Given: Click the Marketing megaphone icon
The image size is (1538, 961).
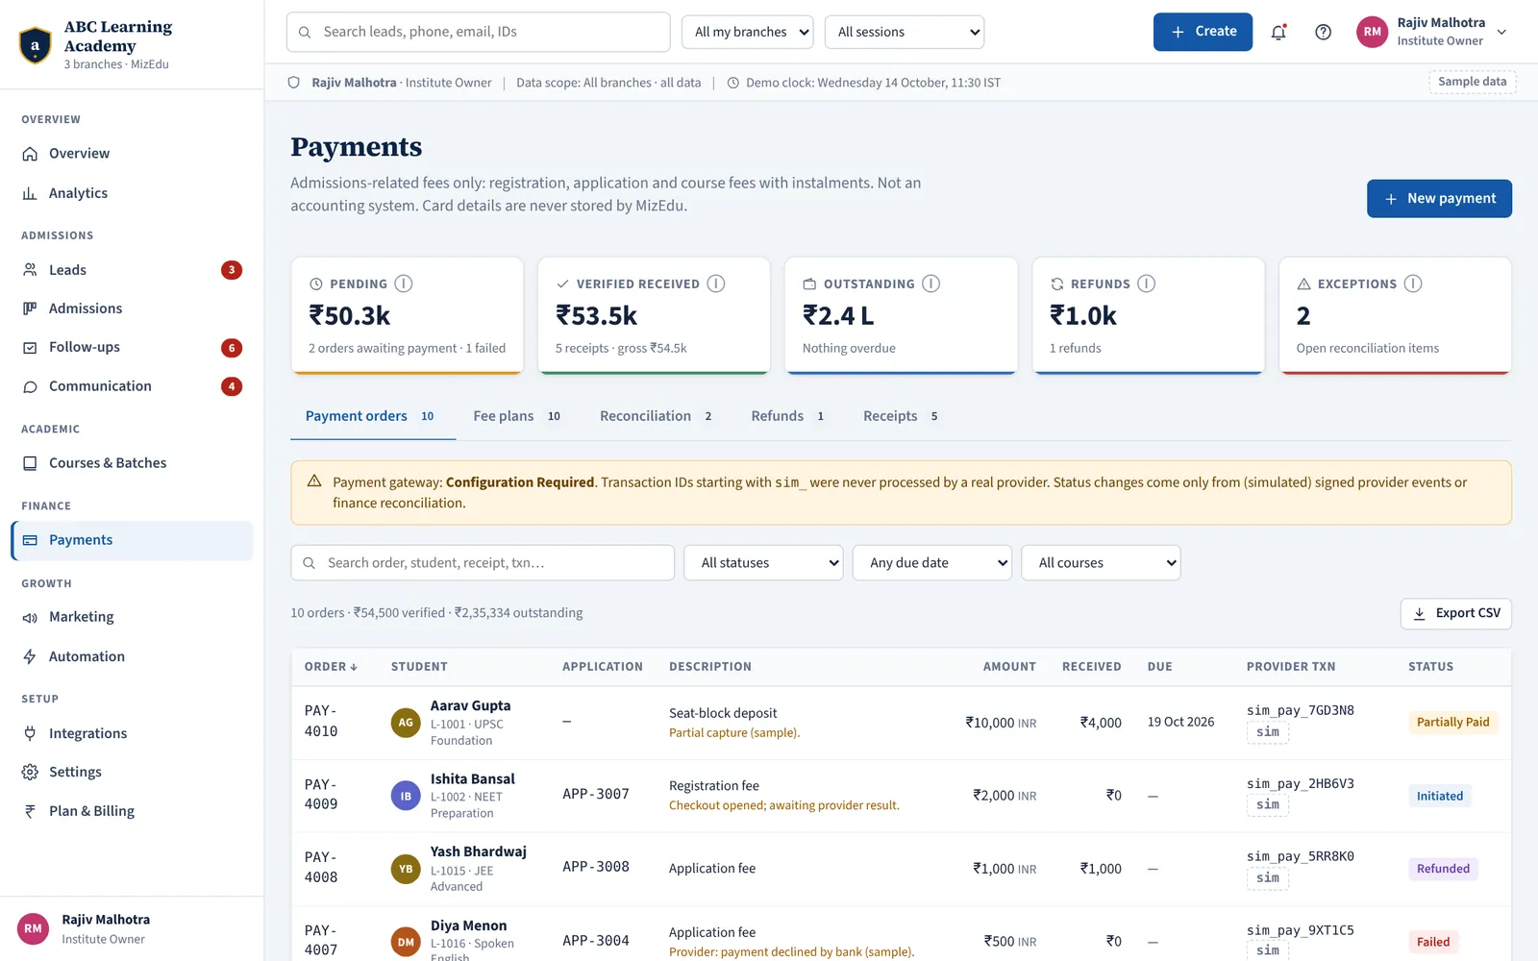Looking at the screenshot, I should coord(30,617).
